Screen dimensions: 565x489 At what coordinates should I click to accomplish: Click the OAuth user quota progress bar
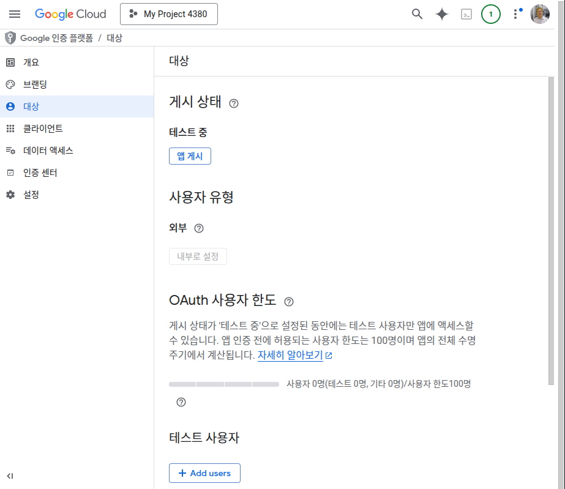[x=224, y=384]
